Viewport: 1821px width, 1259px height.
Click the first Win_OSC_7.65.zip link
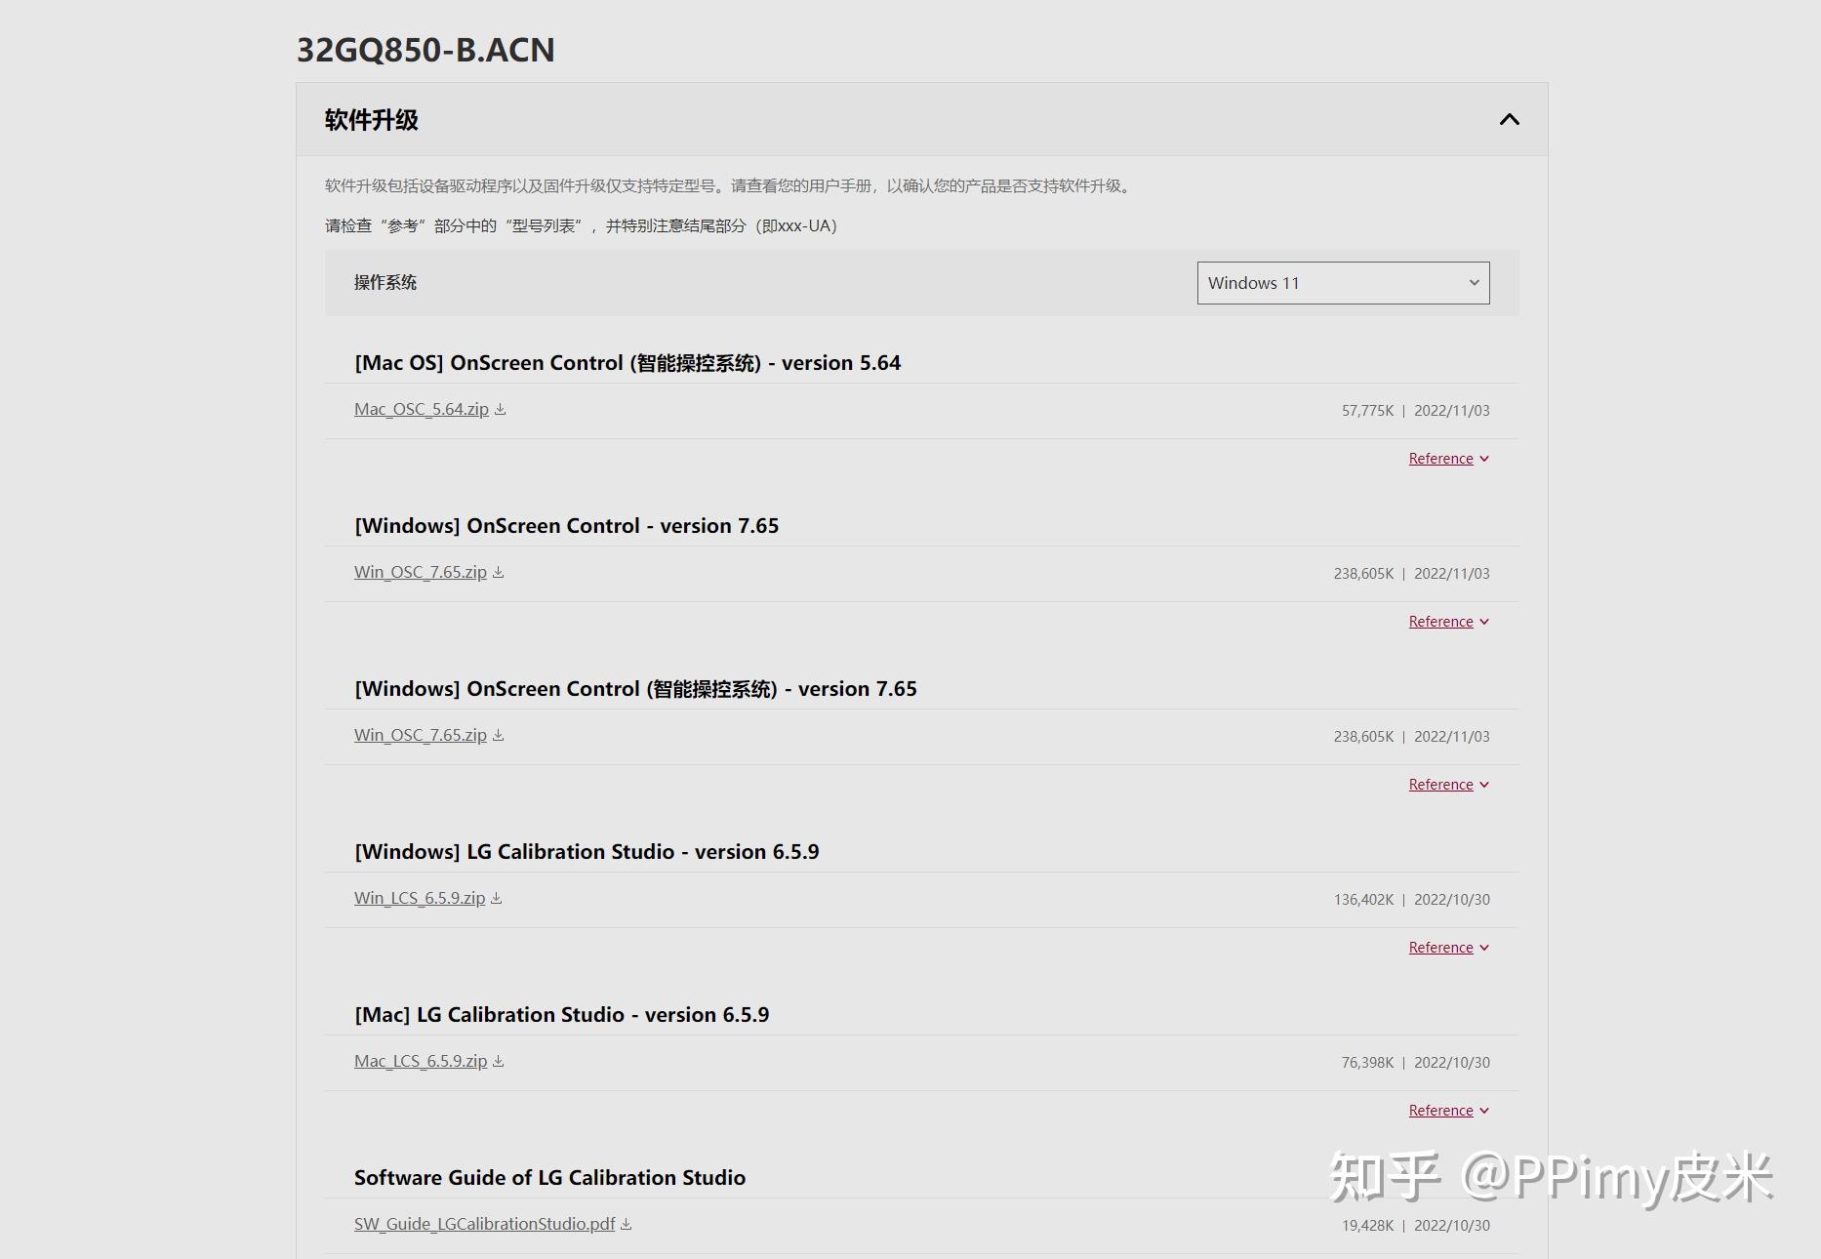point(421,573)
